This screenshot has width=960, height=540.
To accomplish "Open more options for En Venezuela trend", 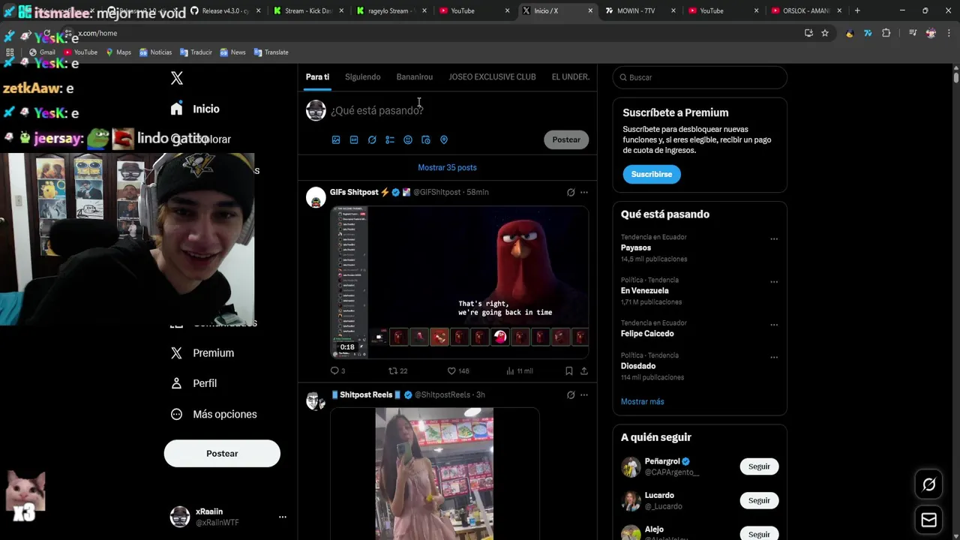I will (x=774, y=282).
